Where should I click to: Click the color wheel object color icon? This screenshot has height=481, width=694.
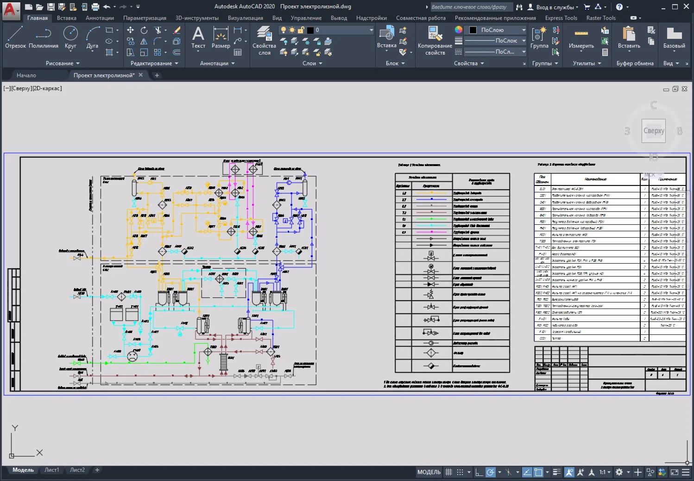point(459,30)
